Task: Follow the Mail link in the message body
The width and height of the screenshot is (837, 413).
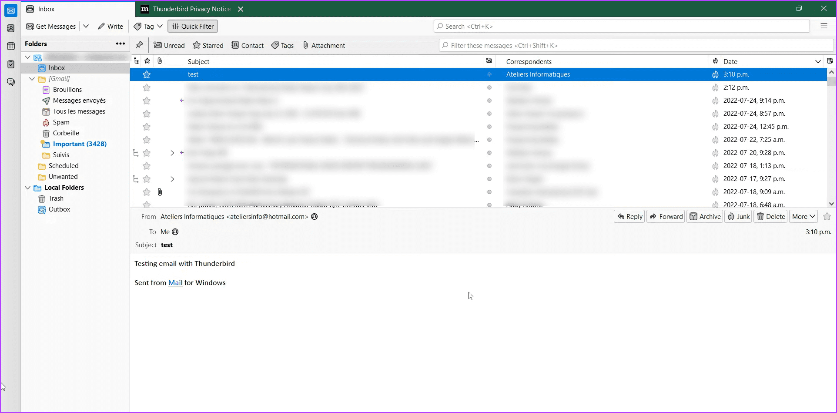Action: [175, 282]
